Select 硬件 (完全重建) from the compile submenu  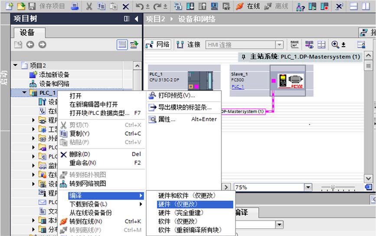(x=181, y=213)
